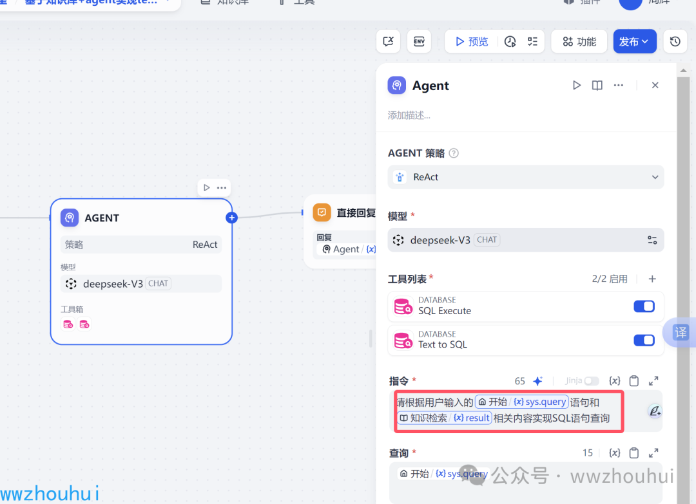Click the 预览 preview button
696x504 pixels.
point(471,41)
